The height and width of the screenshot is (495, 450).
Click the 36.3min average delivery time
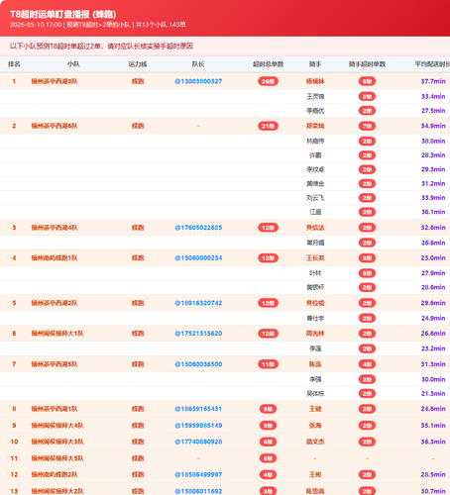pos(433,442)
